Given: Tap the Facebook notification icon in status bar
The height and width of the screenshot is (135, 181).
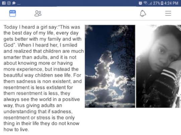Looking at the screenshot, I should point(4,3).
